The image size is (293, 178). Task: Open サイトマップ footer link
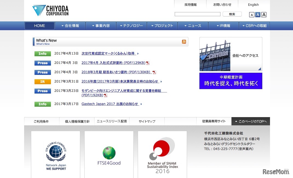[147, 122]
